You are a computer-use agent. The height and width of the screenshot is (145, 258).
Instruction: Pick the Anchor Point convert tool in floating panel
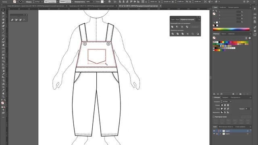24,20
